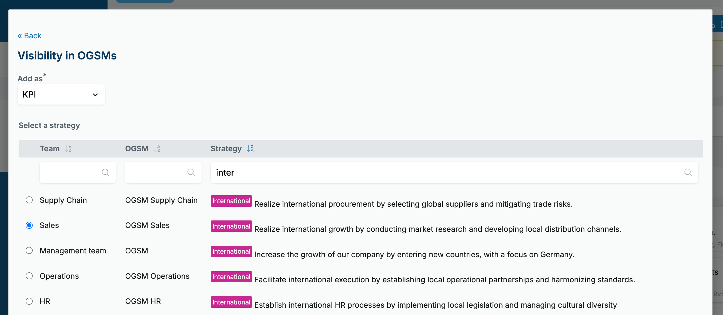Screen dimensions: 723x315
Task: Click International tag in HR row
Action: pos(231,302)
